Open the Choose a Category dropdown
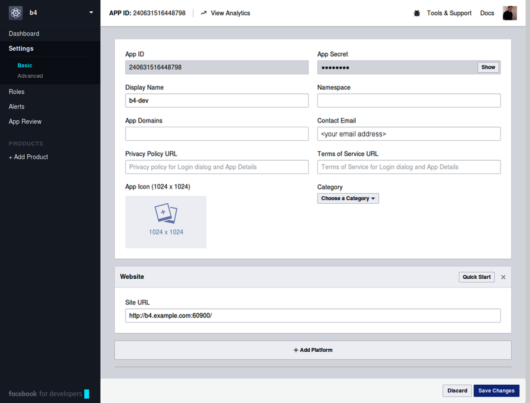The height and width of the screenshot is (403, 530). pos(347,199)
